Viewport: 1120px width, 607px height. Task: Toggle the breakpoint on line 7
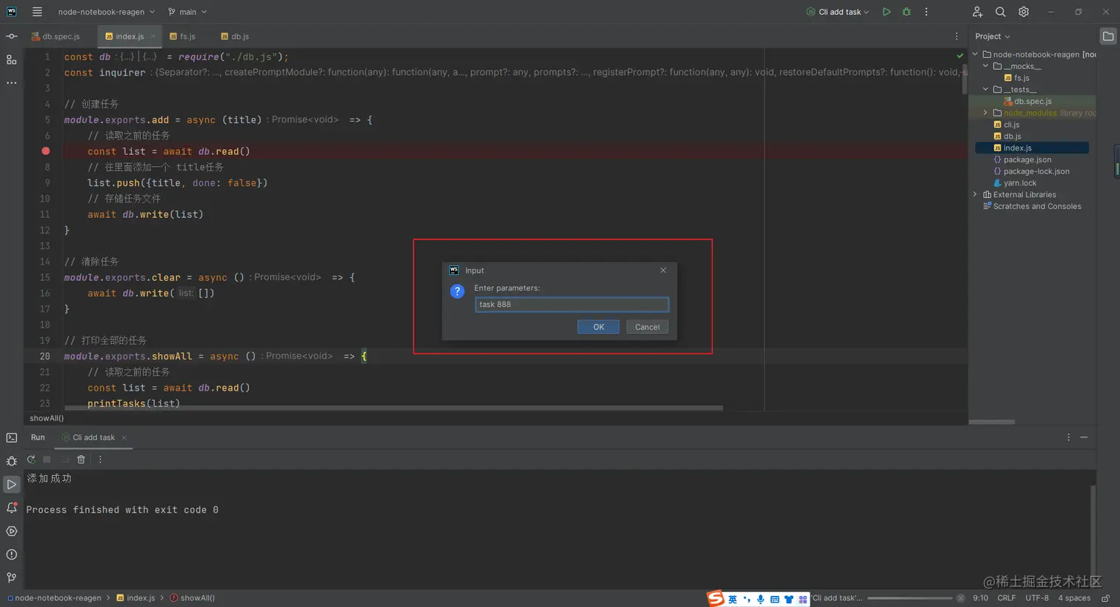coord(46,151)
